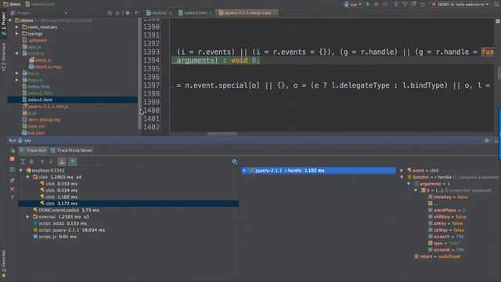Click the crosshair icon in trace toolbar
Viewport: 501px width, 282px height.
pyautogui.click(x=32, y=162)
